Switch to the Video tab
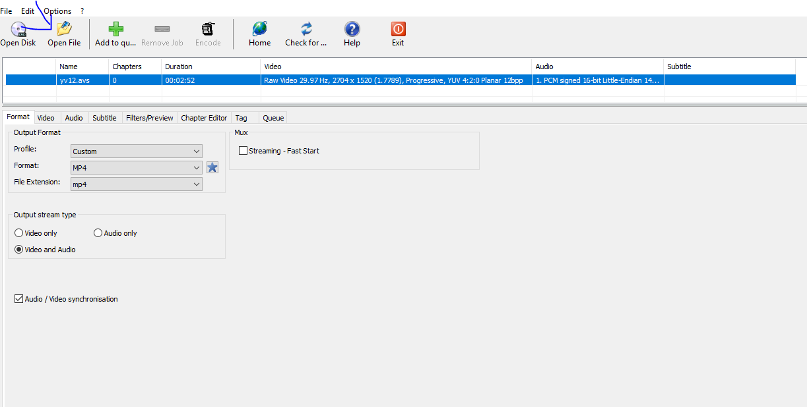 [46, 118]
